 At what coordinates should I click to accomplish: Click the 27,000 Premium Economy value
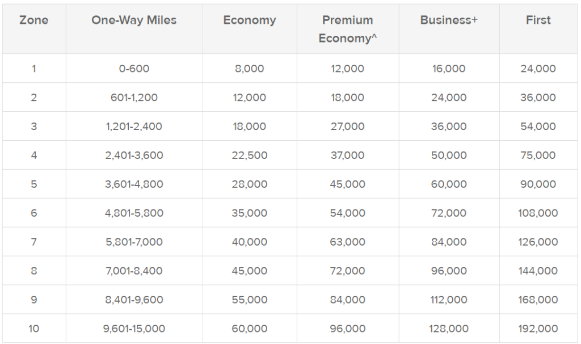pyautogui.click(x=348, y=127)
